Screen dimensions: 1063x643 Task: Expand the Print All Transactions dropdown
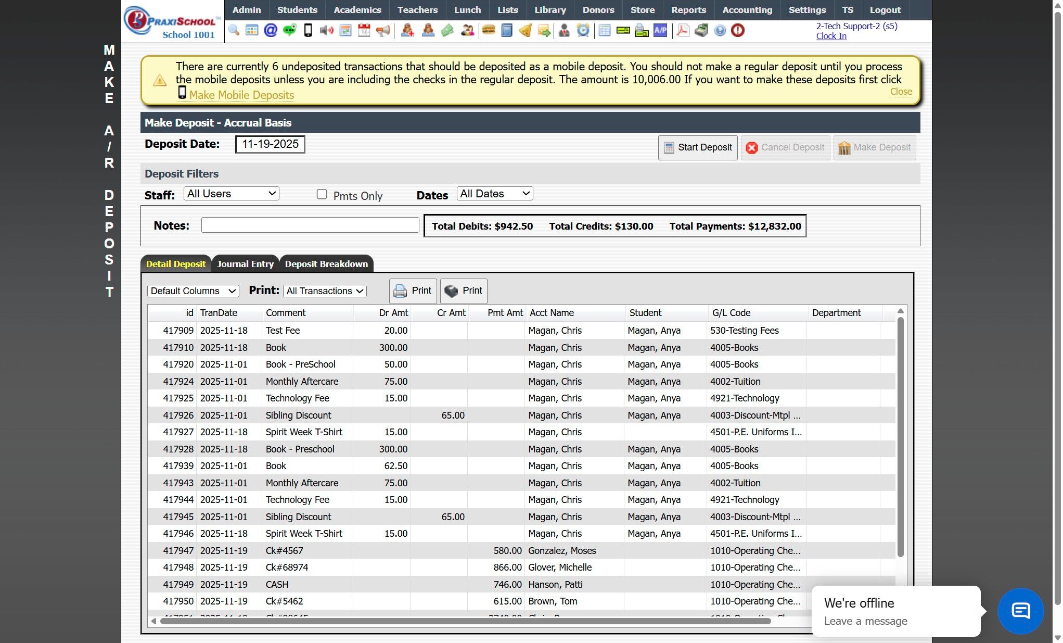(325, 291)
